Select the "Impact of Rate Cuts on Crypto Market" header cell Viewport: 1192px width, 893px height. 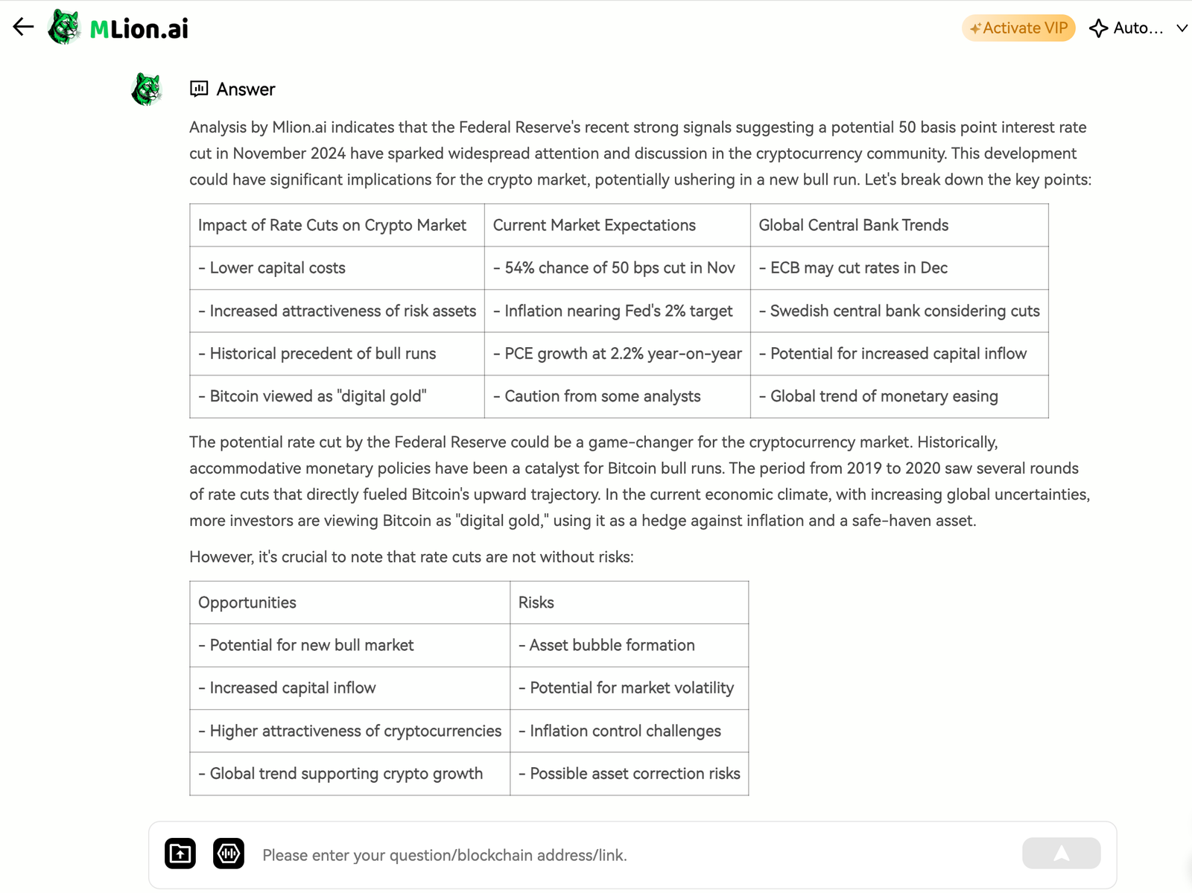pos(337,225)
